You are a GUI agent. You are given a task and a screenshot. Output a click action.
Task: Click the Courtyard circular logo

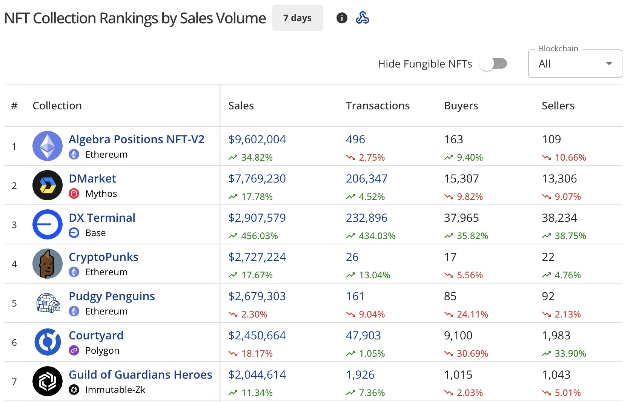pos(47,342)
